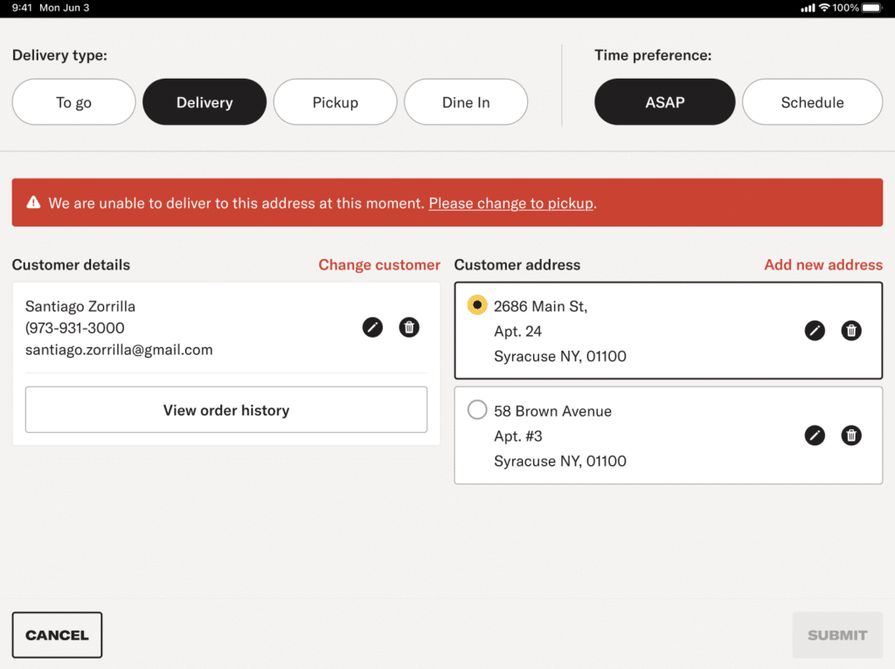
Task: Click phone number (973-931-3000
Action: (x=75, y=328)
